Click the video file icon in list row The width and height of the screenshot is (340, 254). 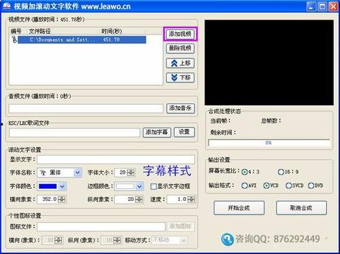(14, 39)
